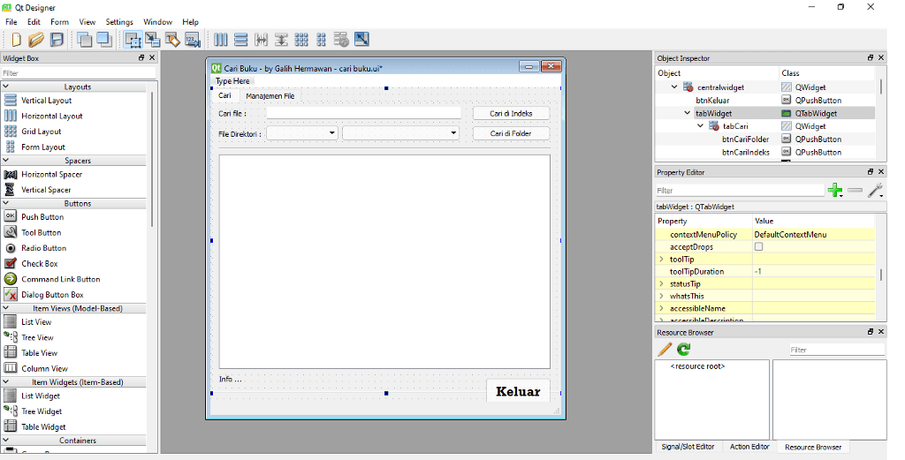Apply Lay Out in a Grid icon
Viewport: 905px width, 460px height.
[x=301, y=39]
